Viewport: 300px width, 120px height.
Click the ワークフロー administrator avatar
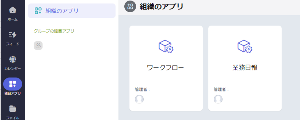pyautogui.click(x=139, y=99)
